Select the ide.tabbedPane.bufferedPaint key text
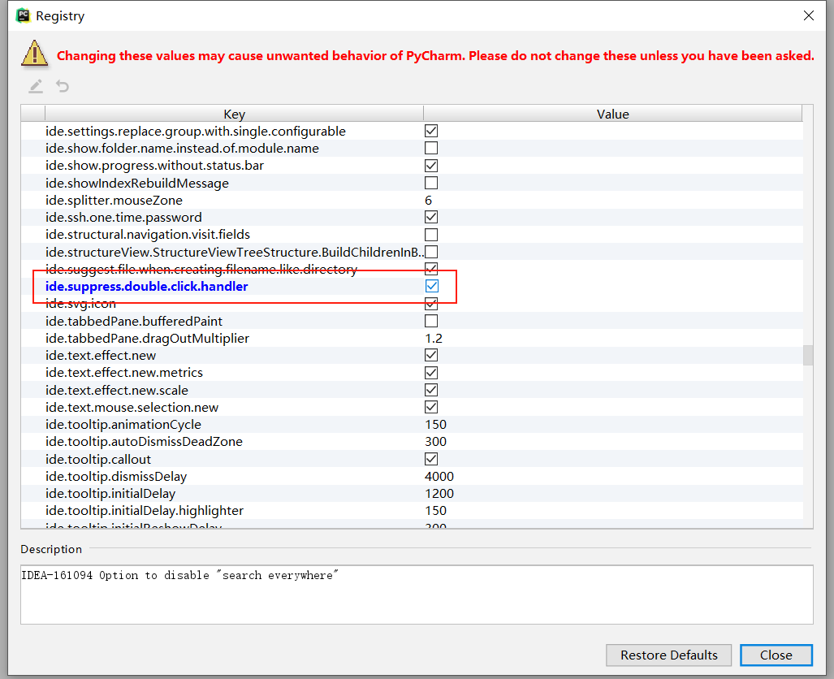This screenshot has height=679, width=834. click(x=134, y=321)
